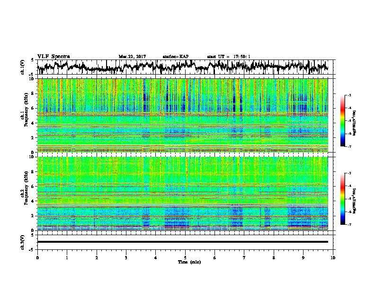Click time axis tick label "6"
The height and width of the screenshot is (289, 375).
[x=215, y=258]
